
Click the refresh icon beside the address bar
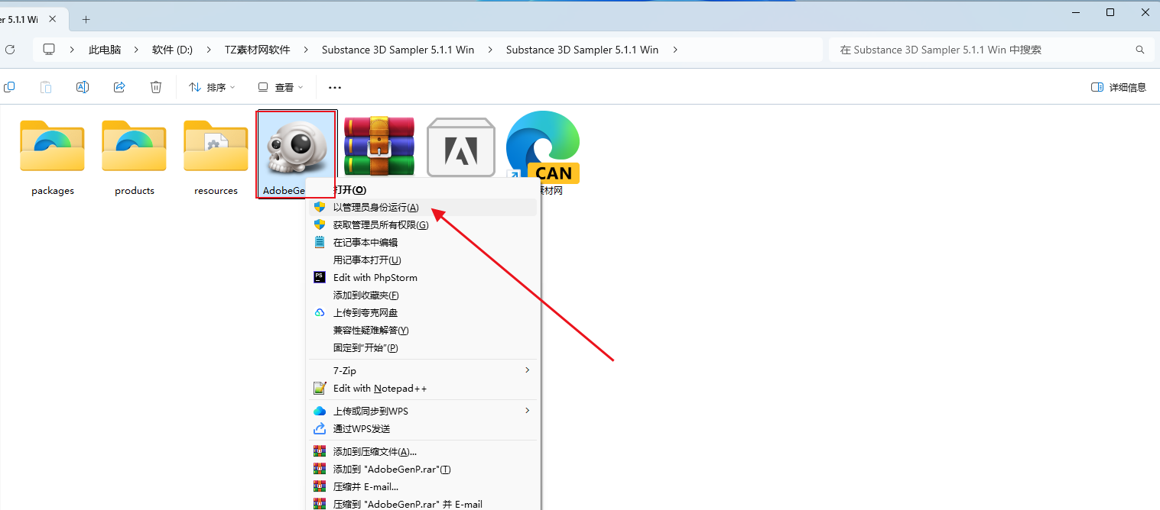click(x=10, y=50)
